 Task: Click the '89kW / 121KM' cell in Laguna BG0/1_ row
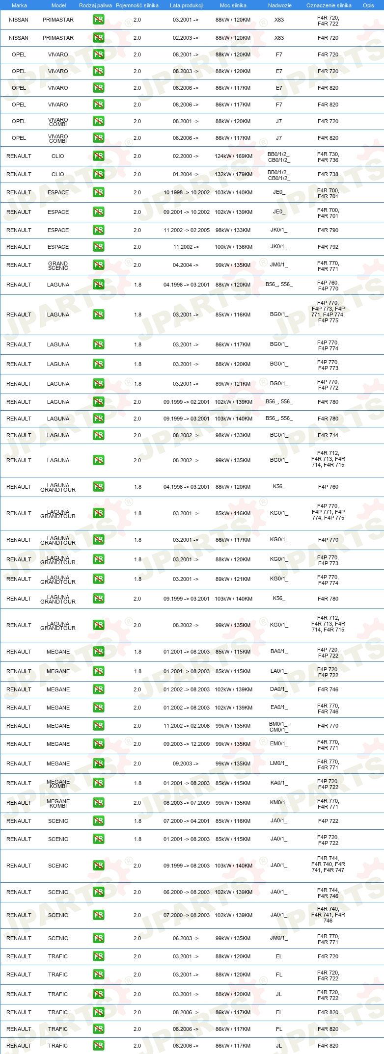[x=233, y=384]
